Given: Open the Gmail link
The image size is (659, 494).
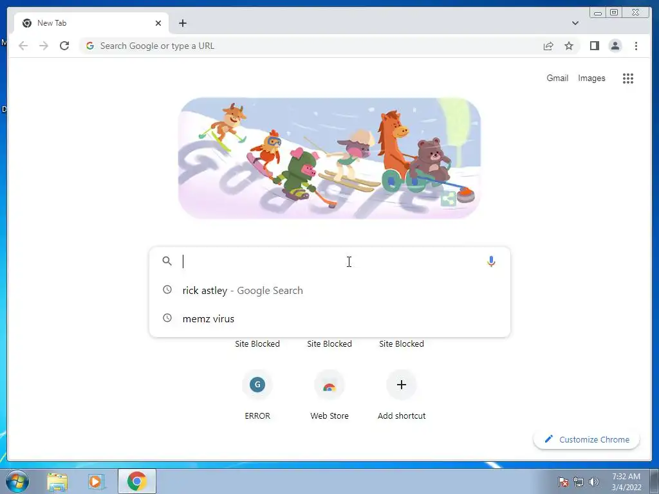Looking at the screenshot, I should [x=557, y=78].
